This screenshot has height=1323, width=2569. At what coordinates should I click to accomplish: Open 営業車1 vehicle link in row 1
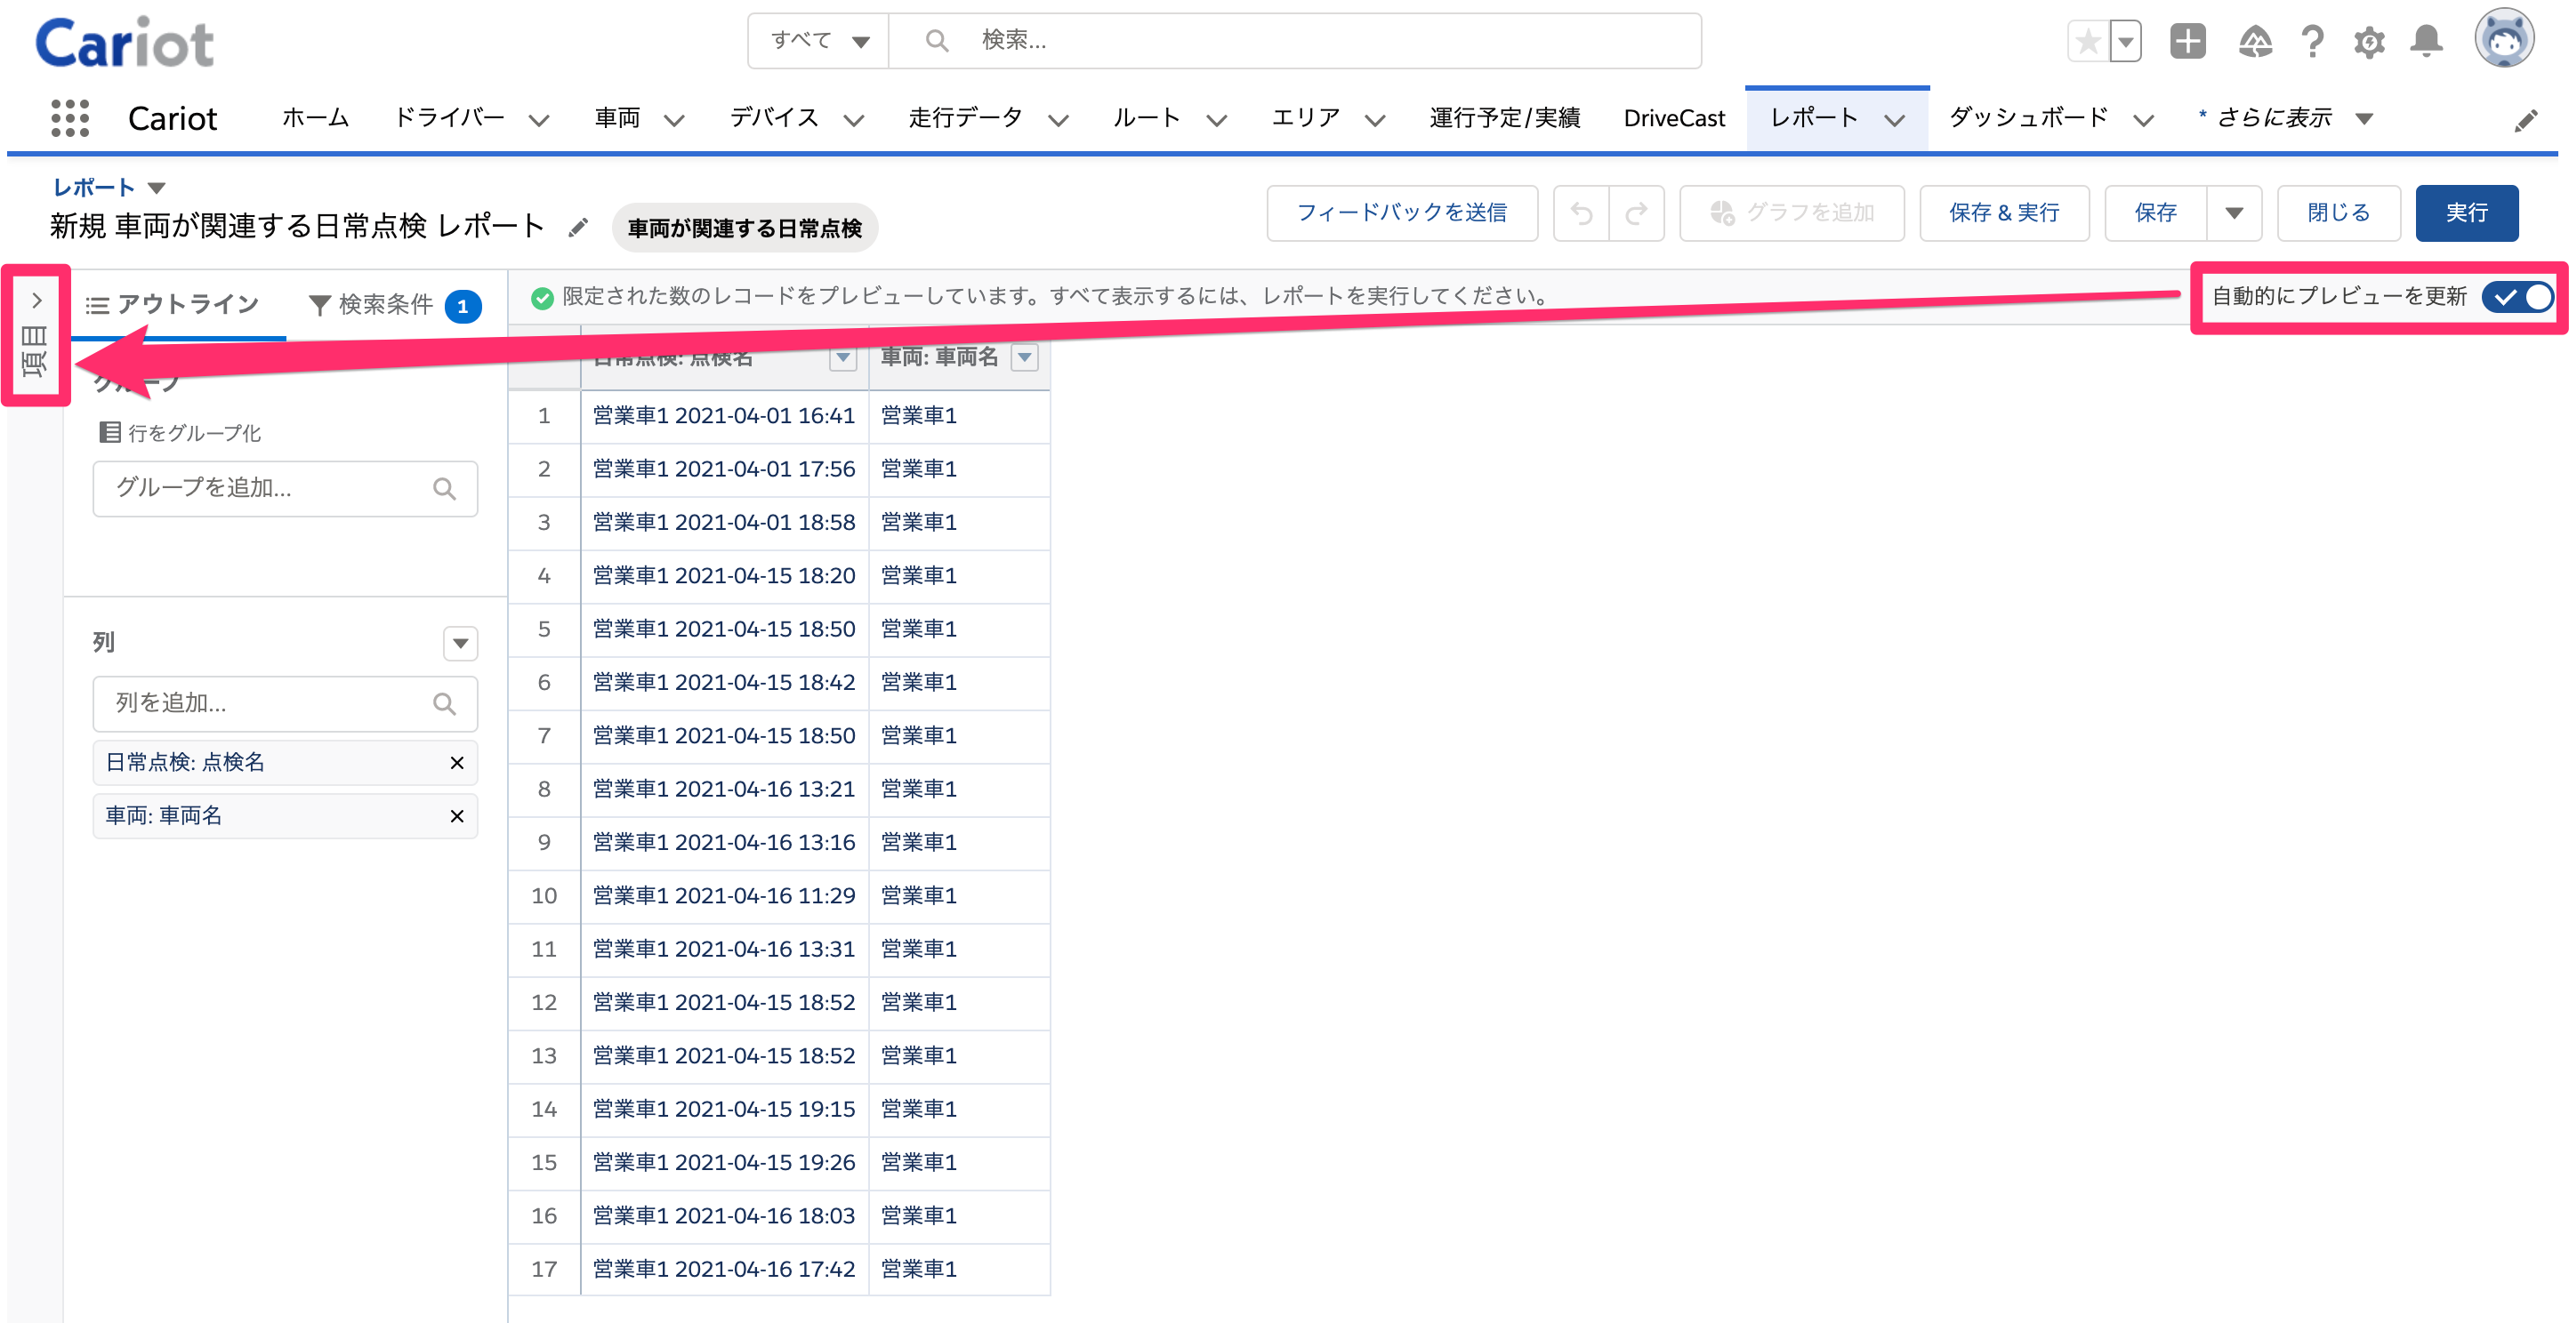[x=919, y=417]
